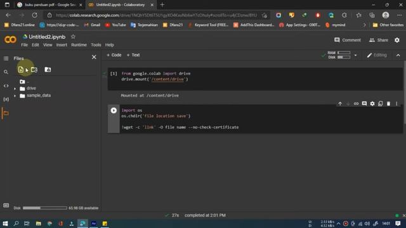Open cell editor settings gear

coord(372,104)
